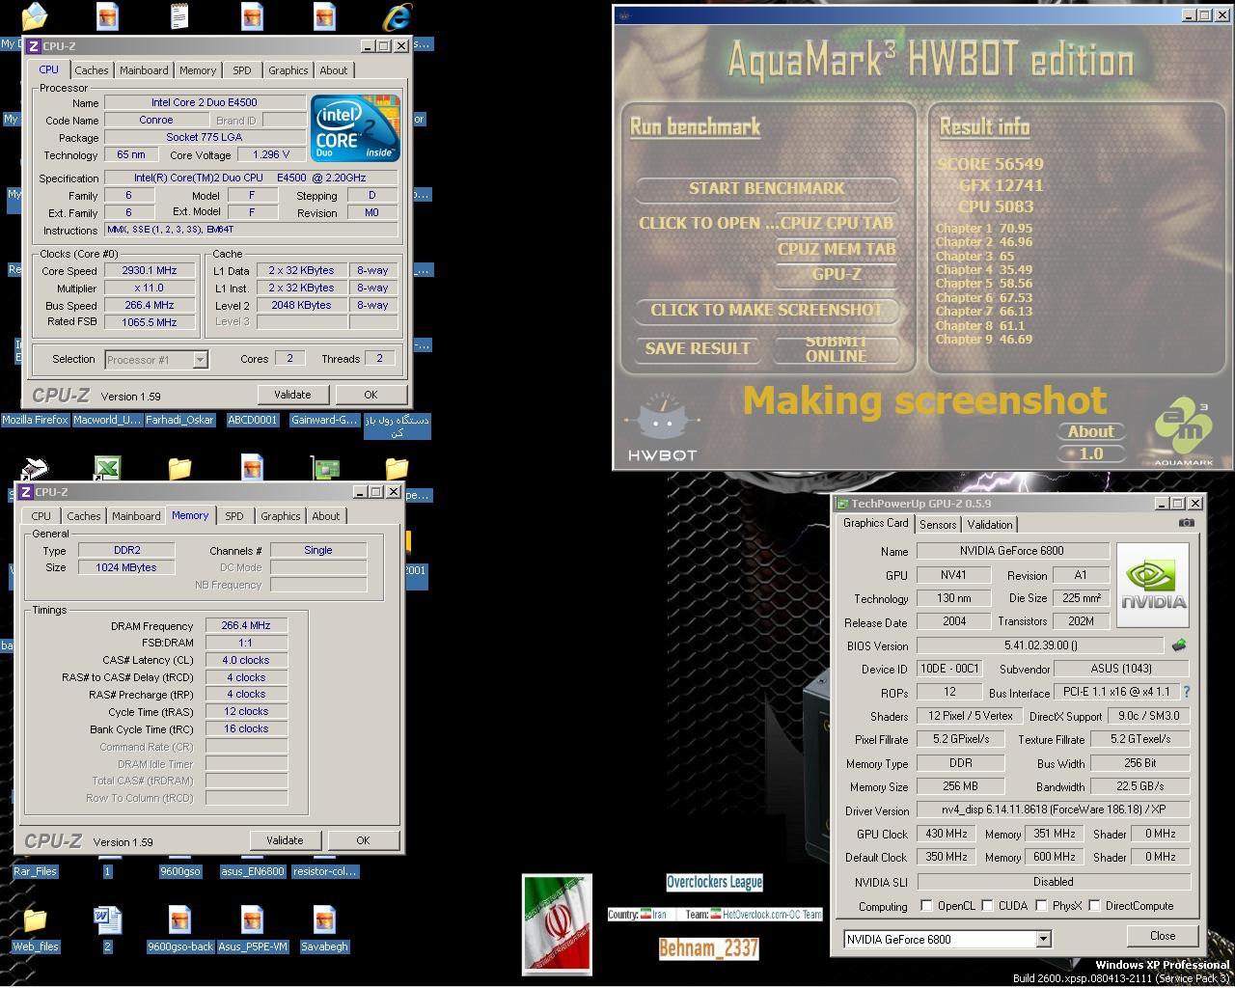Image resolution: width=1235 pixels, height=988 pixels.
Task: Click the GPU-Z BIOS save icon
Action: [x=1178, y=645]
